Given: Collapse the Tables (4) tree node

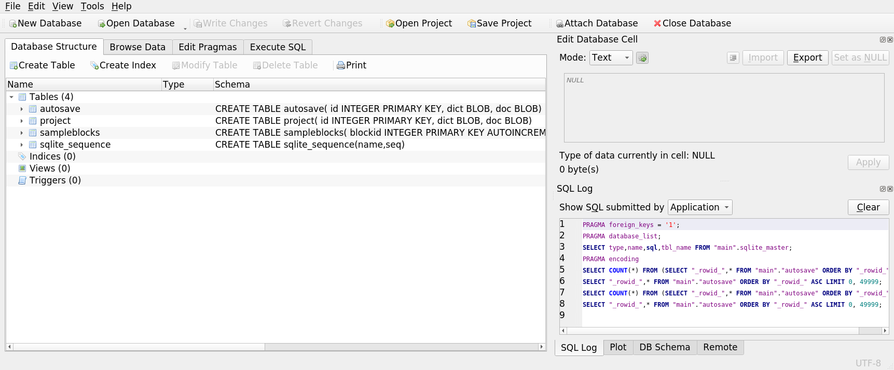Looking at the screenshot, I should [x=11, y=97].
